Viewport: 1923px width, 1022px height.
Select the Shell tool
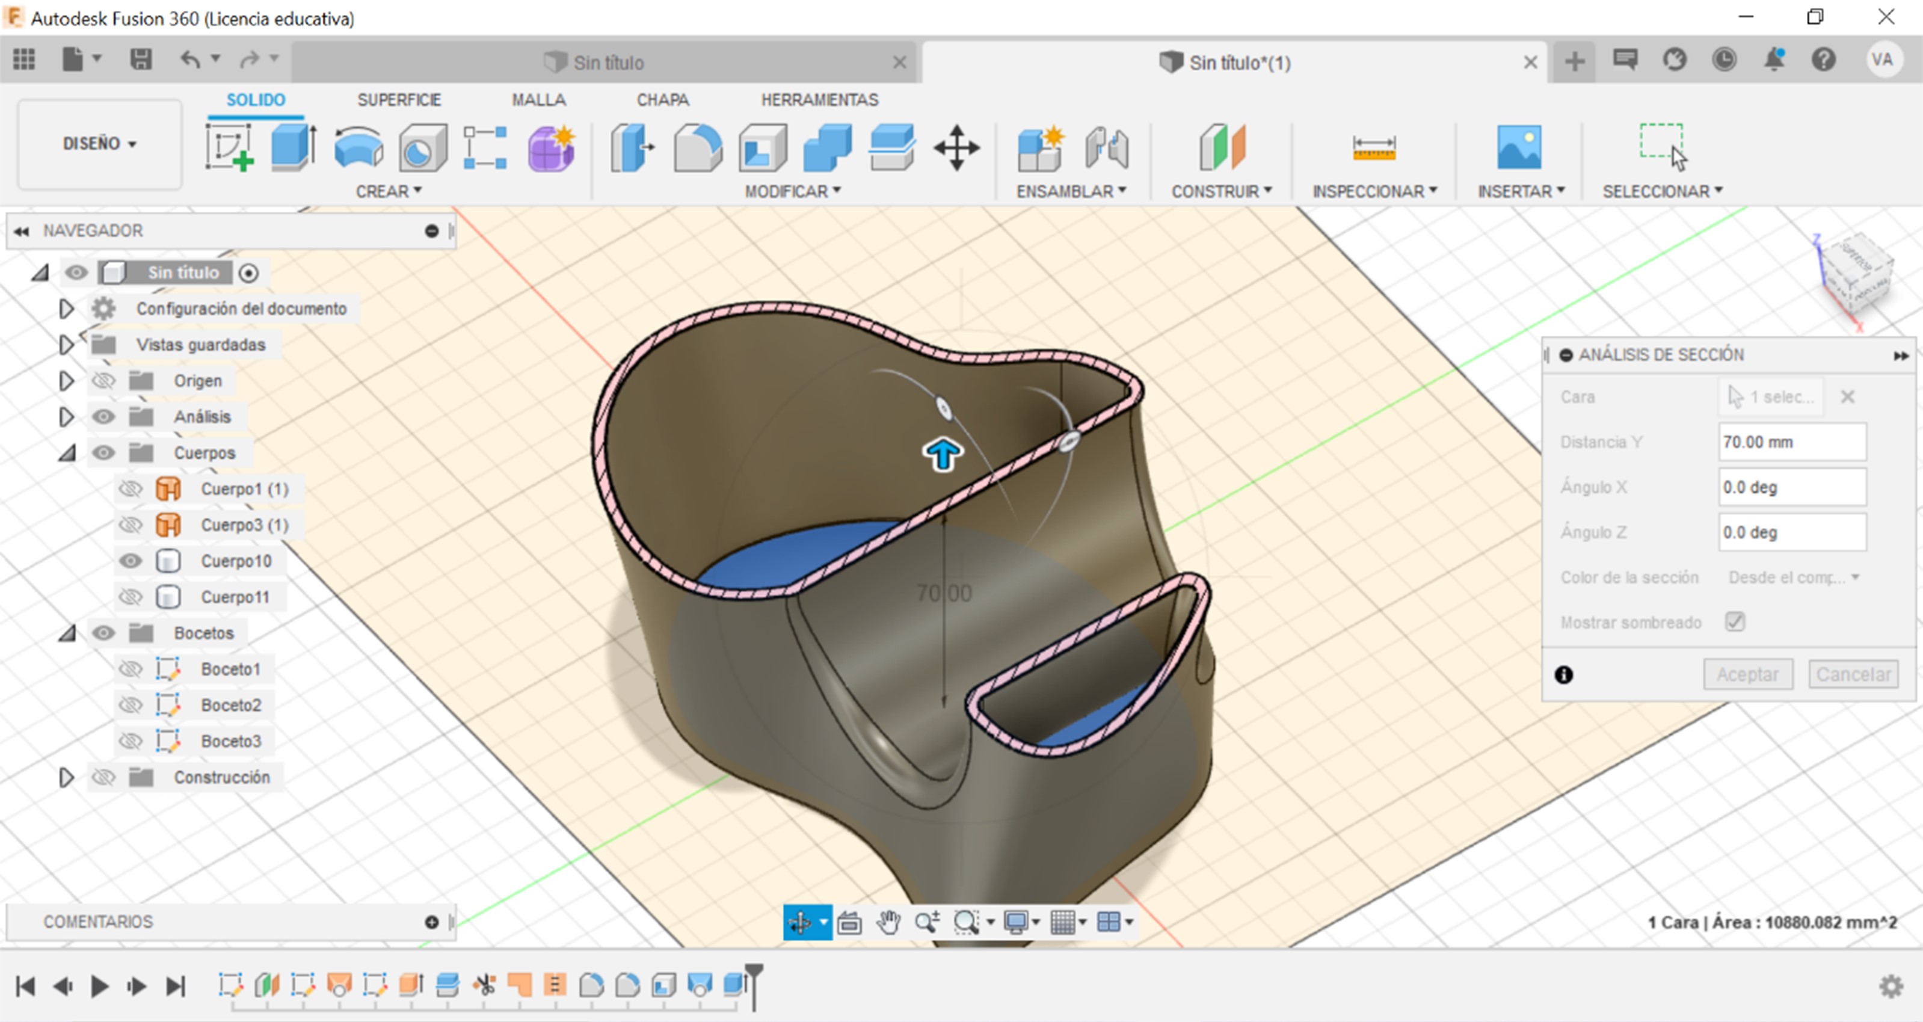pyautogui.click(x=762, y=147)
